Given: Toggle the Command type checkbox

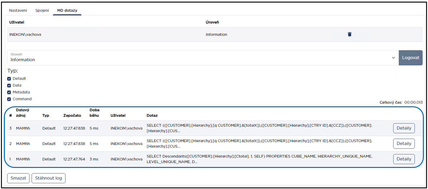Looking at the screenshot, I should [9, 99].
